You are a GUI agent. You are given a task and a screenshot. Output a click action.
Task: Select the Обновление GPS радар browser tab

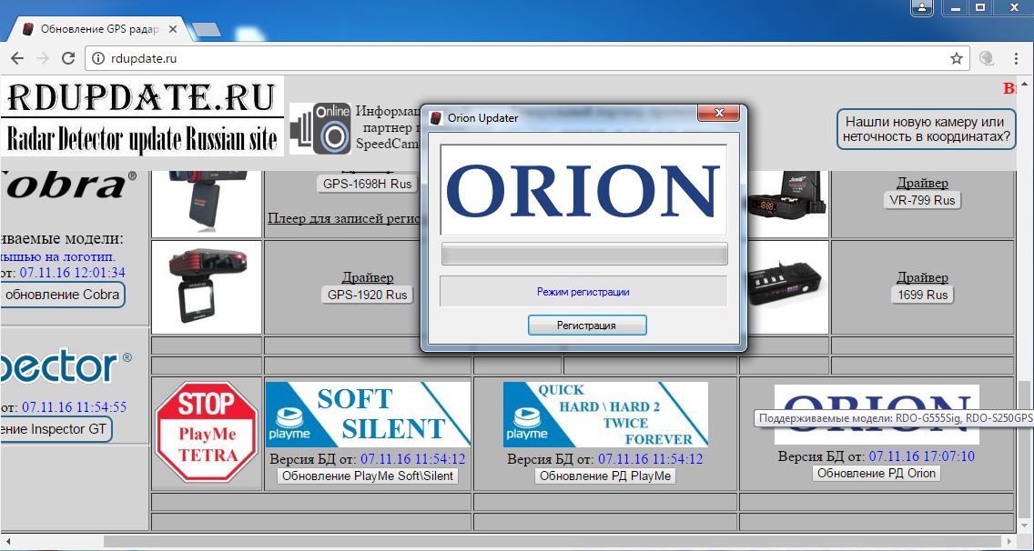[x=102, y=29]
